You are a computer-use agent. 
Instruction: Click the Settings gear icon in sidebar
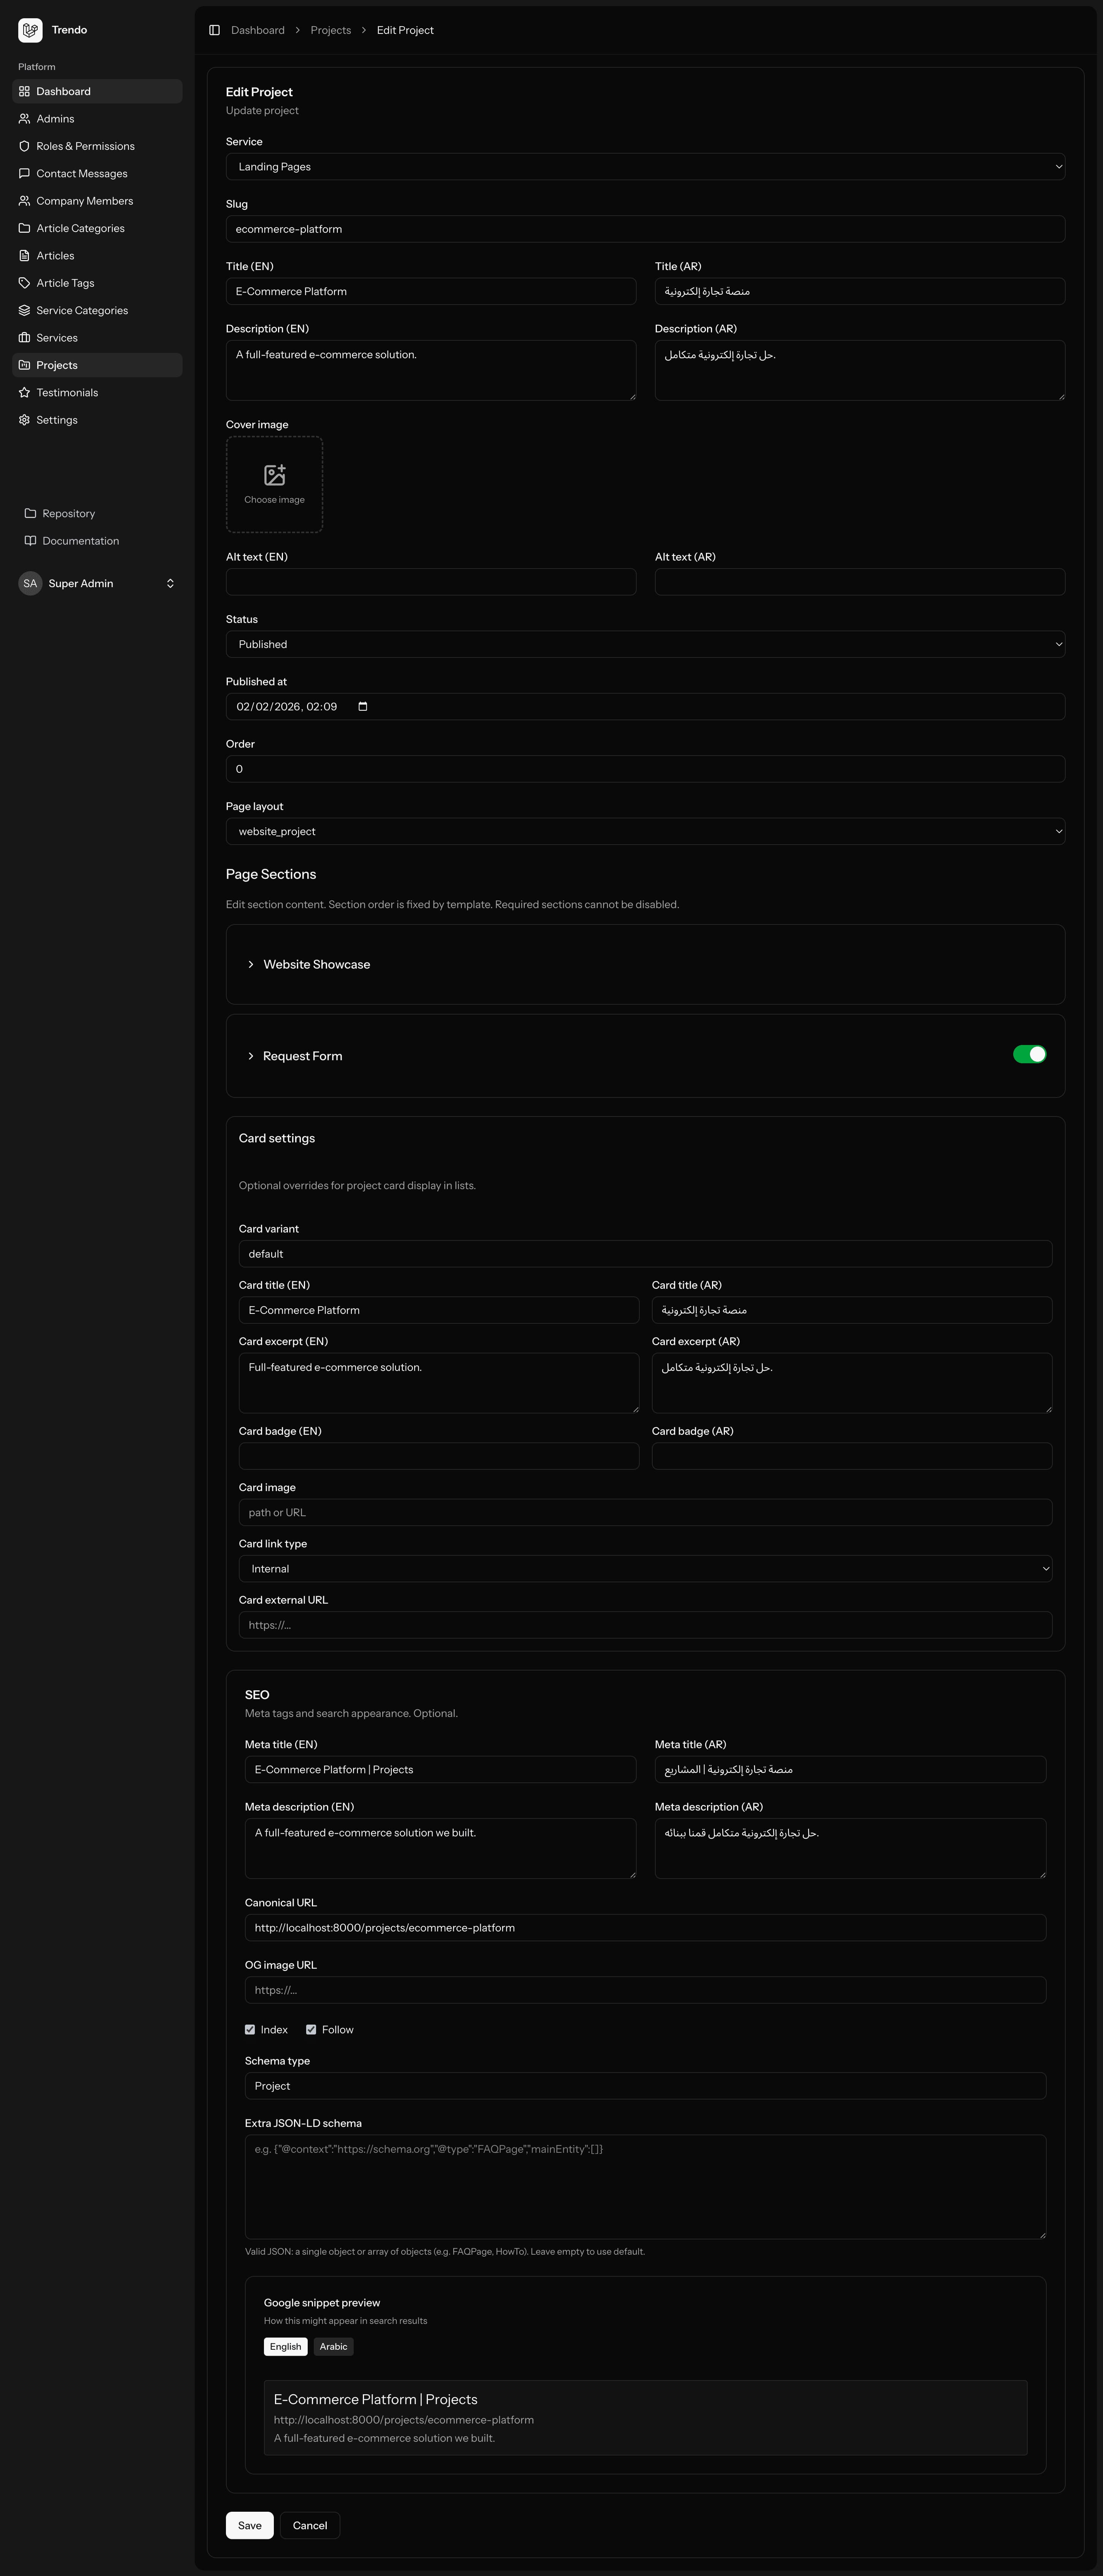tap(24, 420)
